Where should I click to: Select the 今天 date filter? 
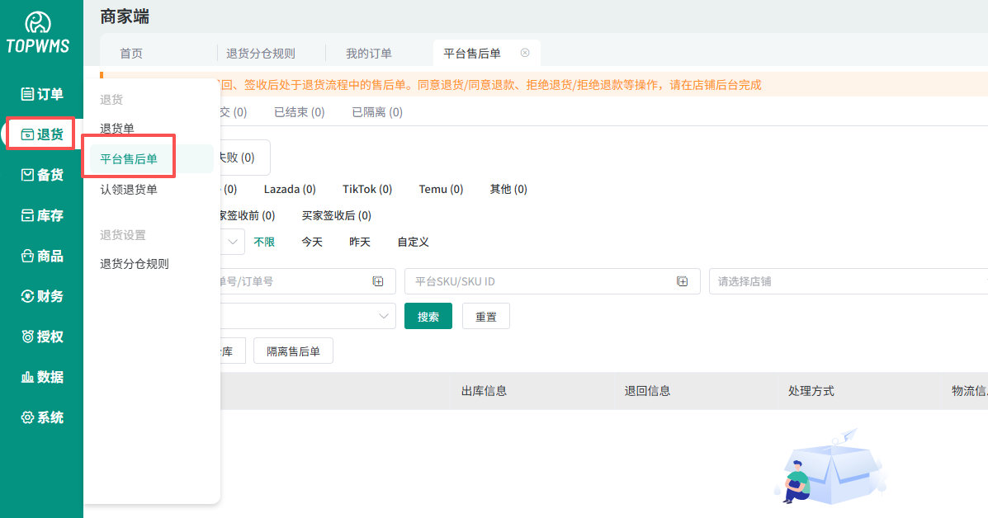pyautogui.click(x=312, y=242)
